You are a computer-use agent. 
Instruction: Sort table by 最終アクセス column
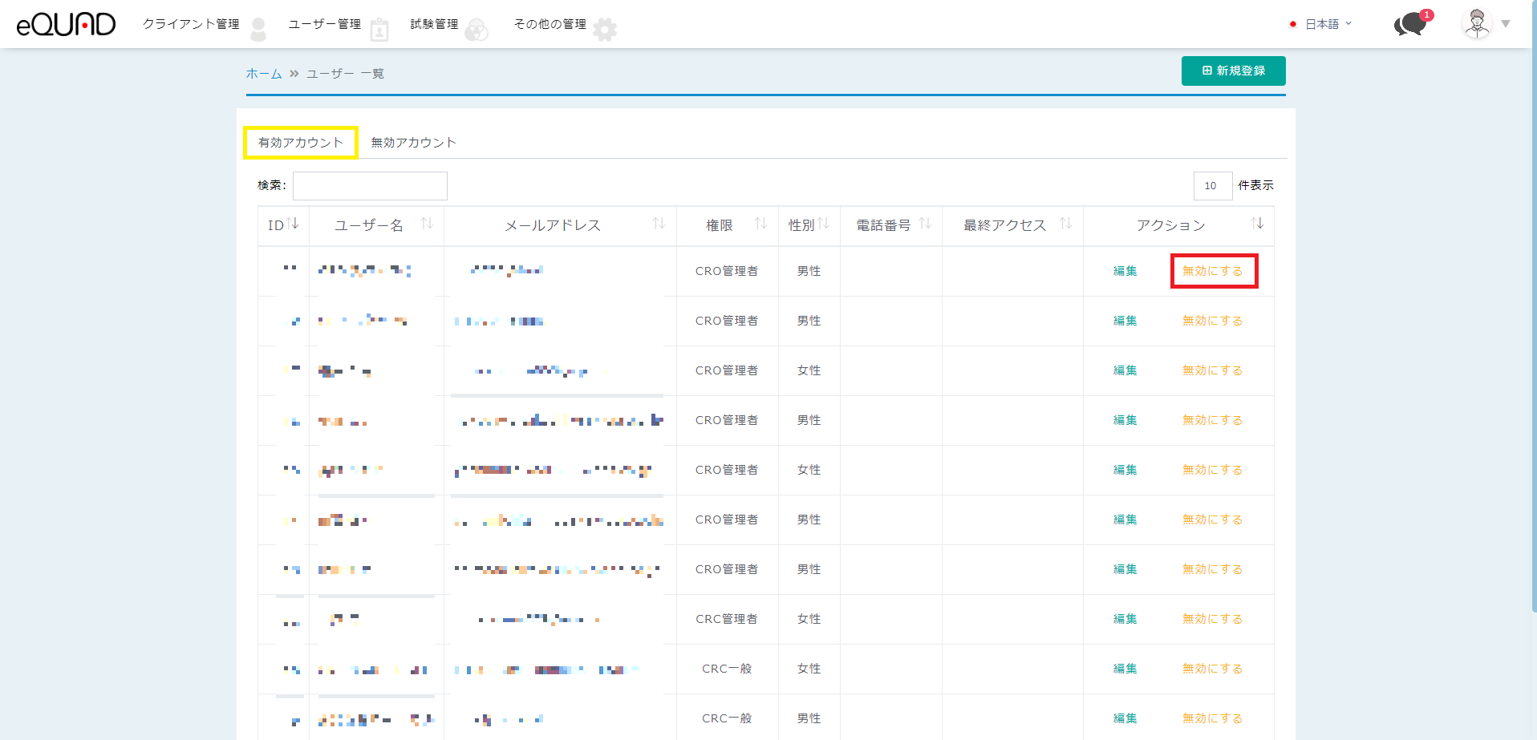(1065, 224)
